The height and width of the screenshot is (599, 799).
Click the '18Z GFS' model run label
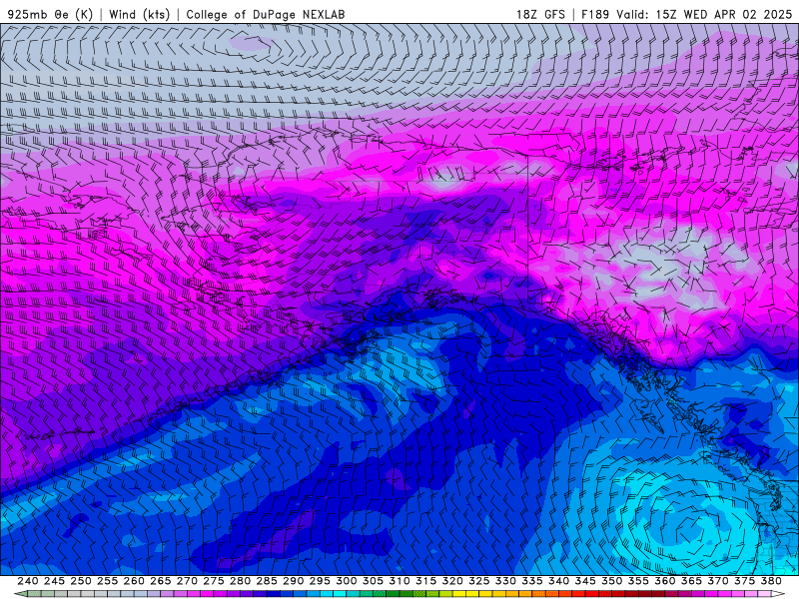click(540, 14)
